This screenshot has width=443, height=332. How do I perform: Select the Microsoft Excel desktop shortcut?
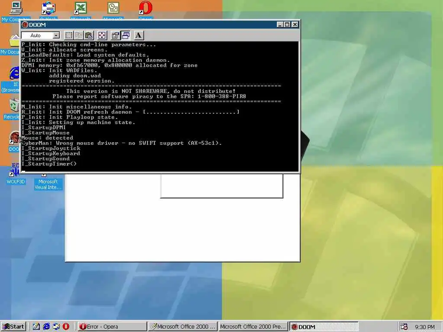coord(80,12)
